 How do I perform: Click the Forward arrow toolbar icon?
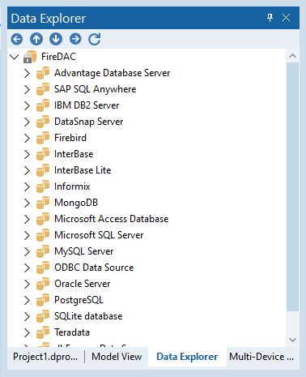[75, 39]
